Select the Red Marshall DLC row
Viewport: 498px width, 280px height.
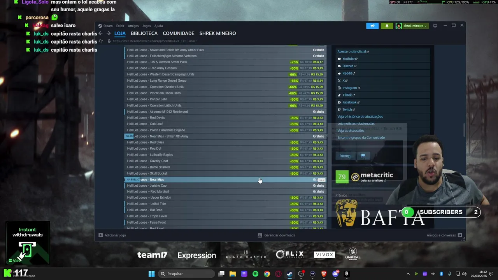click(225, 192)
